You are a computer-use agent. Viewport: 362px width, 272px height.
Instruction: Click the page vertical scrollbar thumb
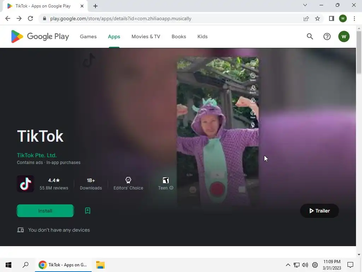pos(359,52)
